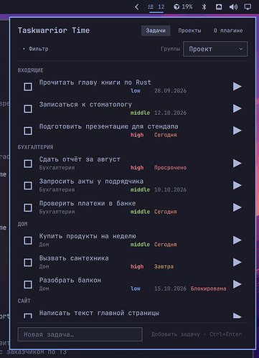Click middle priority on Записаться к стоматологу row
Screen dimensions: 259x358
click(x=140, y=113)
